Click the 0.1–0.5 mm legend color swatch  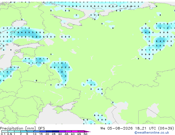[5, 131]
